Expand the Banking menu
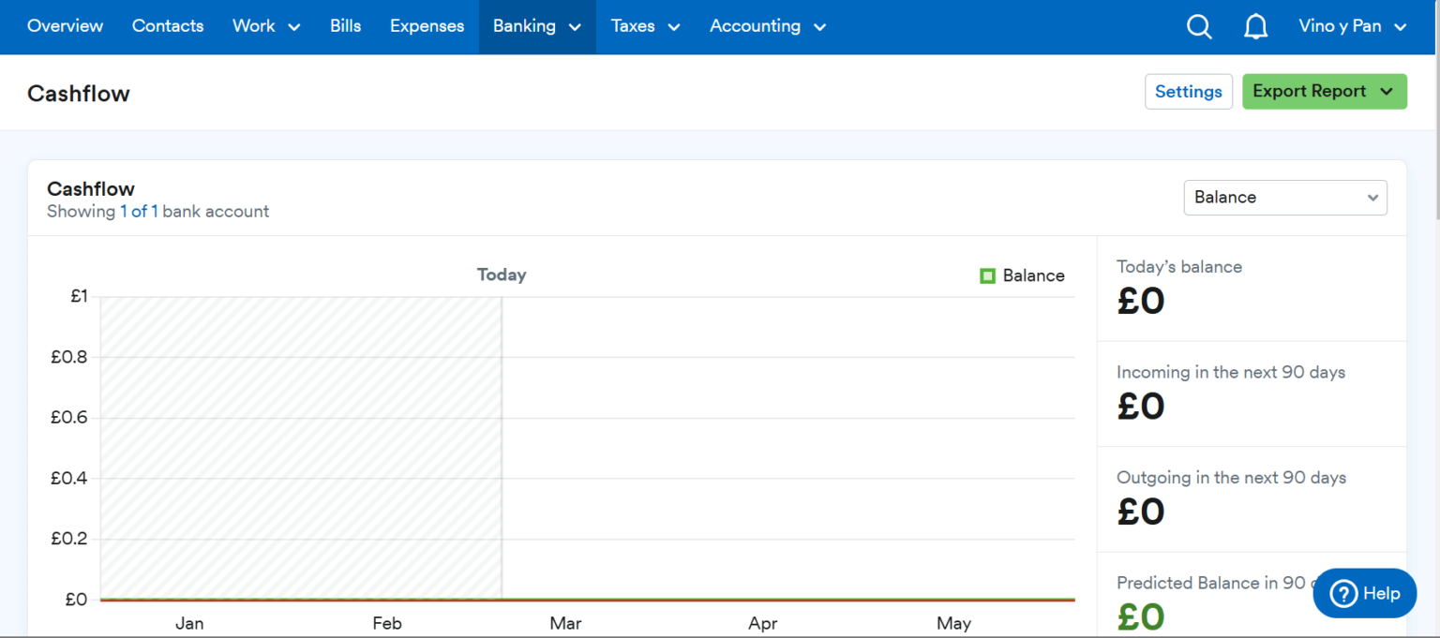The image size is (1440, 638). coord(537,26)
